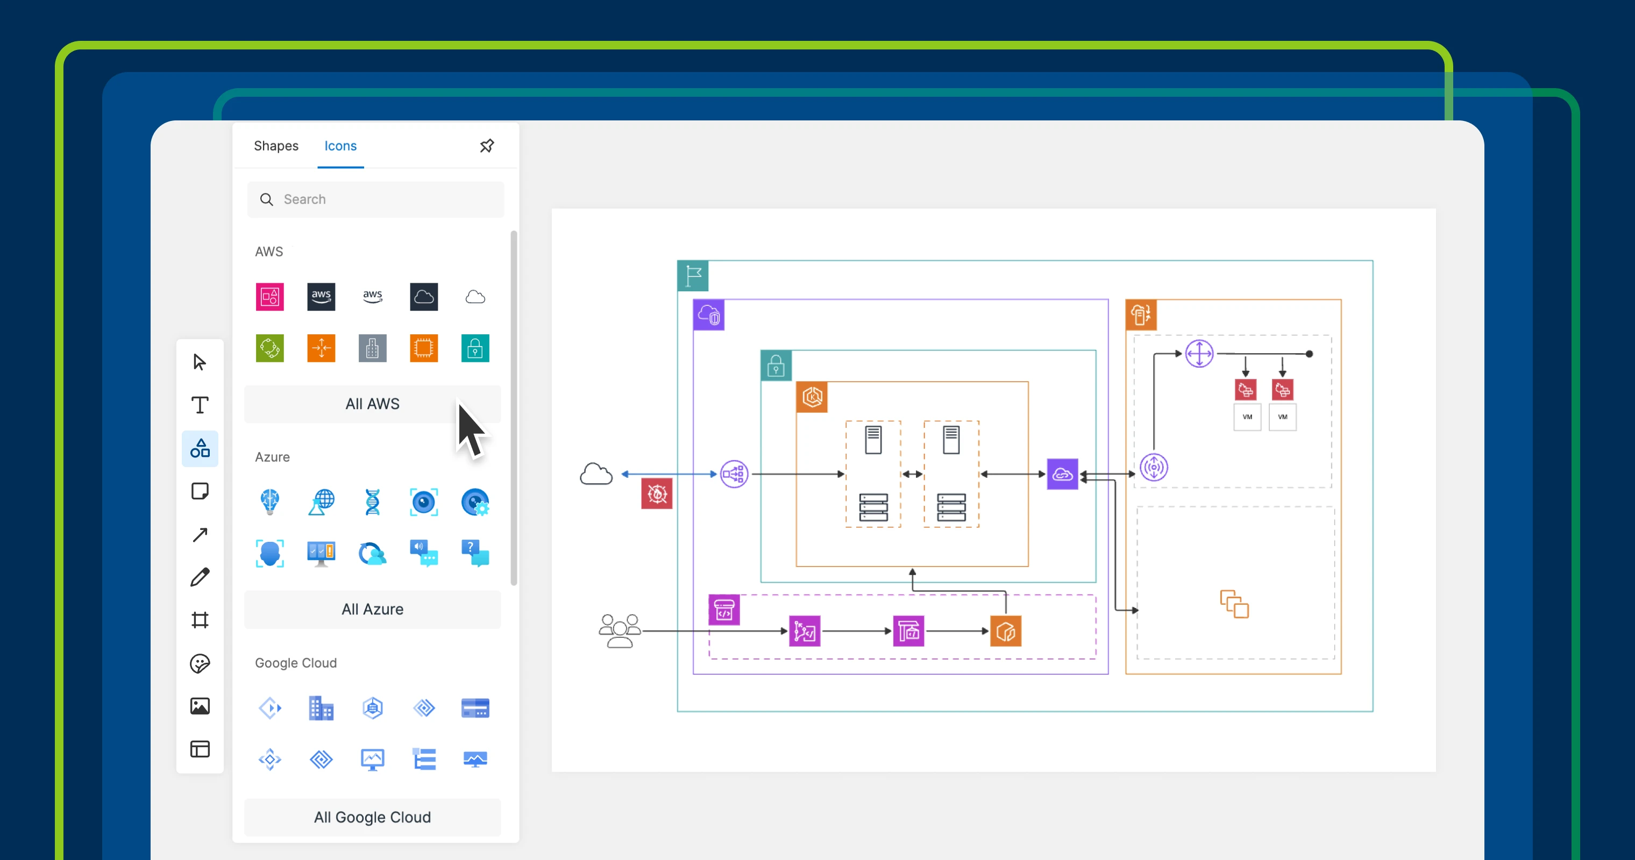Select the pointer arrow tool
1635x860 pixels.
click(200, 362)
